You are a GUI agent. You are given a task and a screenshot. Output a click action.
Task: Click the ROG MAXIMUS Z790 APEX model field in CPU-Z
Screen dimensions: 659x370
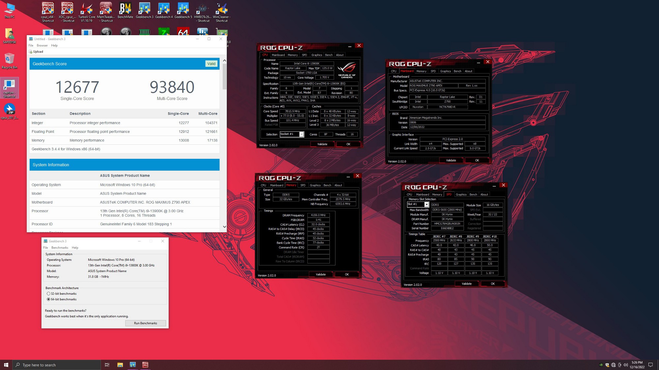coord(433,86)
